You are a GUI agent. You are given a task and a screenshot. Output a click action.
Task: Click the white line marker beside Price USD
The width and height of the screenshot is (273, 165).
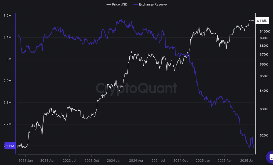pos(109,5)
